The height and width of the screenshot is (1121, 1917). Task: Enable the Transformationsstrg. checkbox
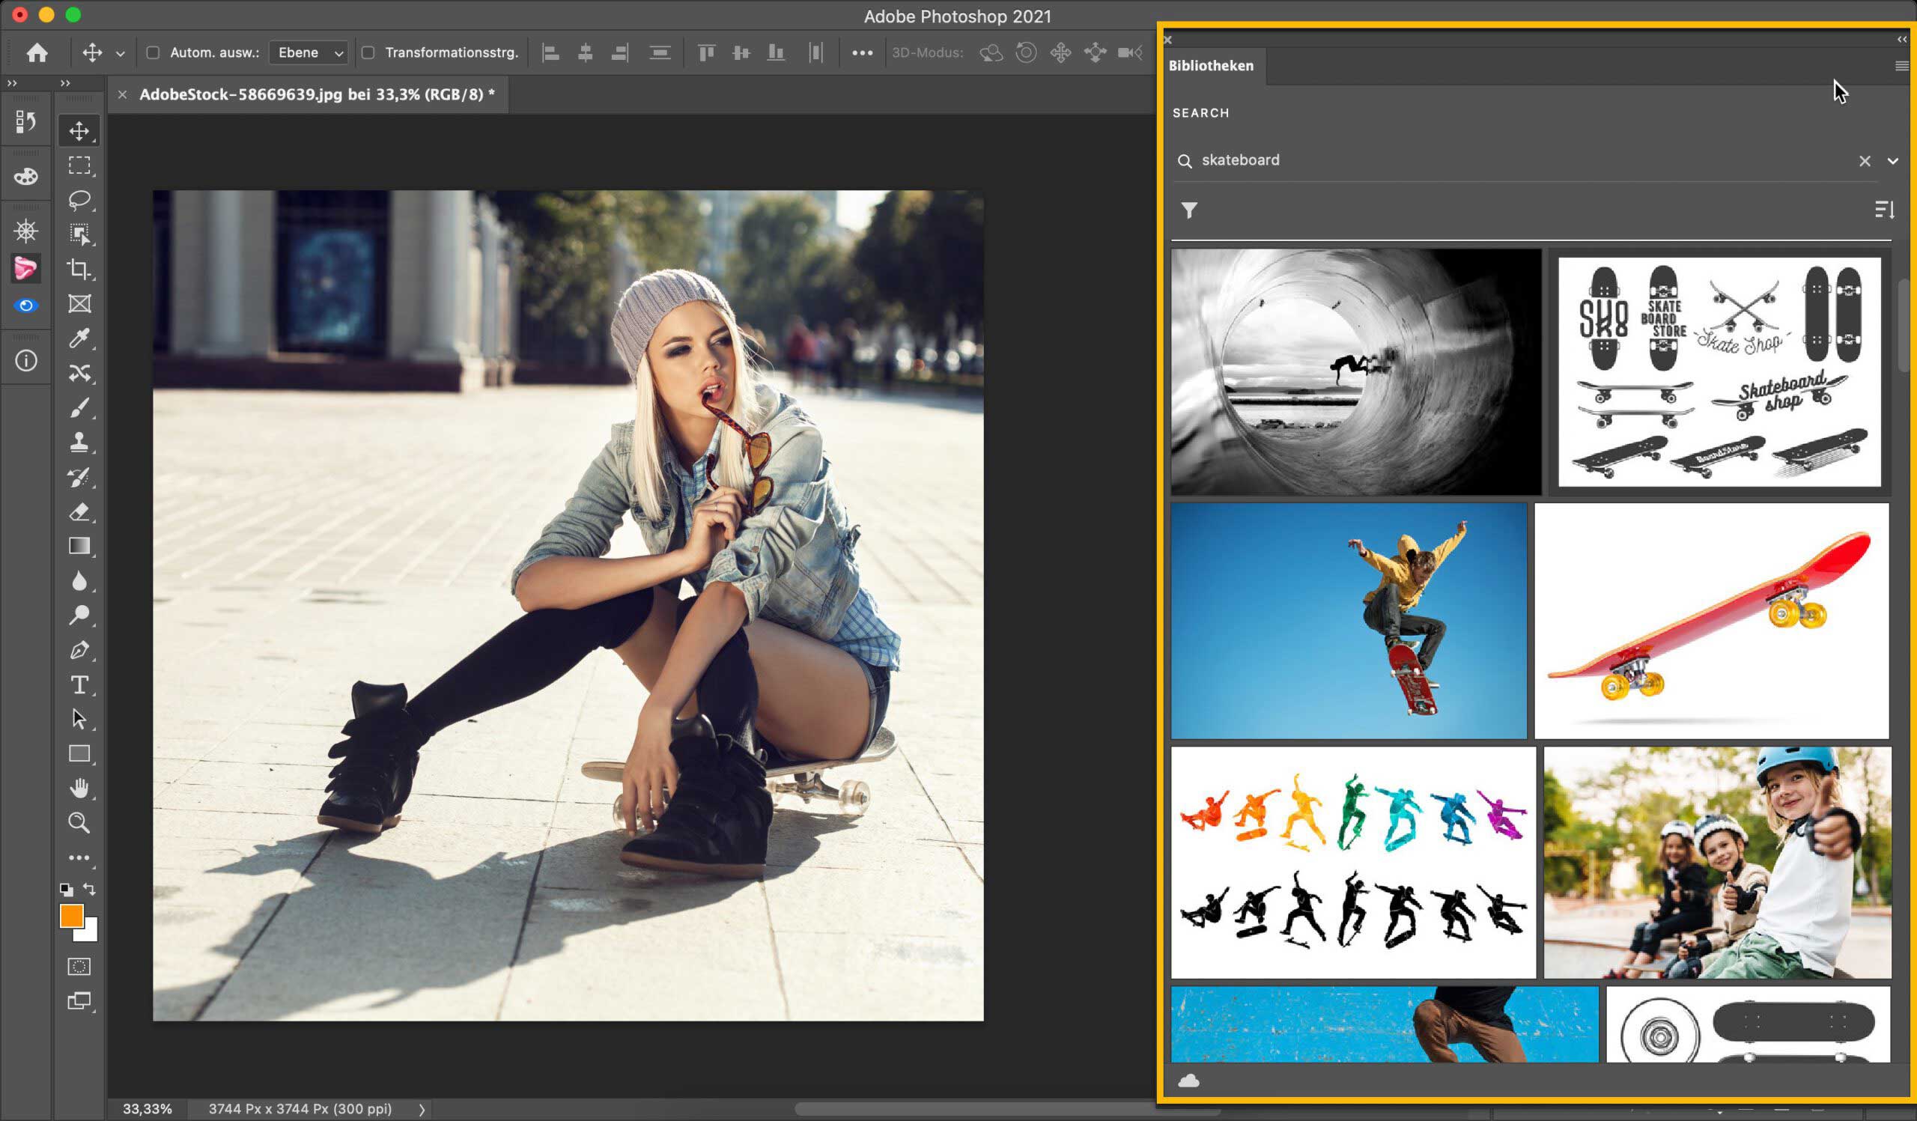[x=368, y=52]
